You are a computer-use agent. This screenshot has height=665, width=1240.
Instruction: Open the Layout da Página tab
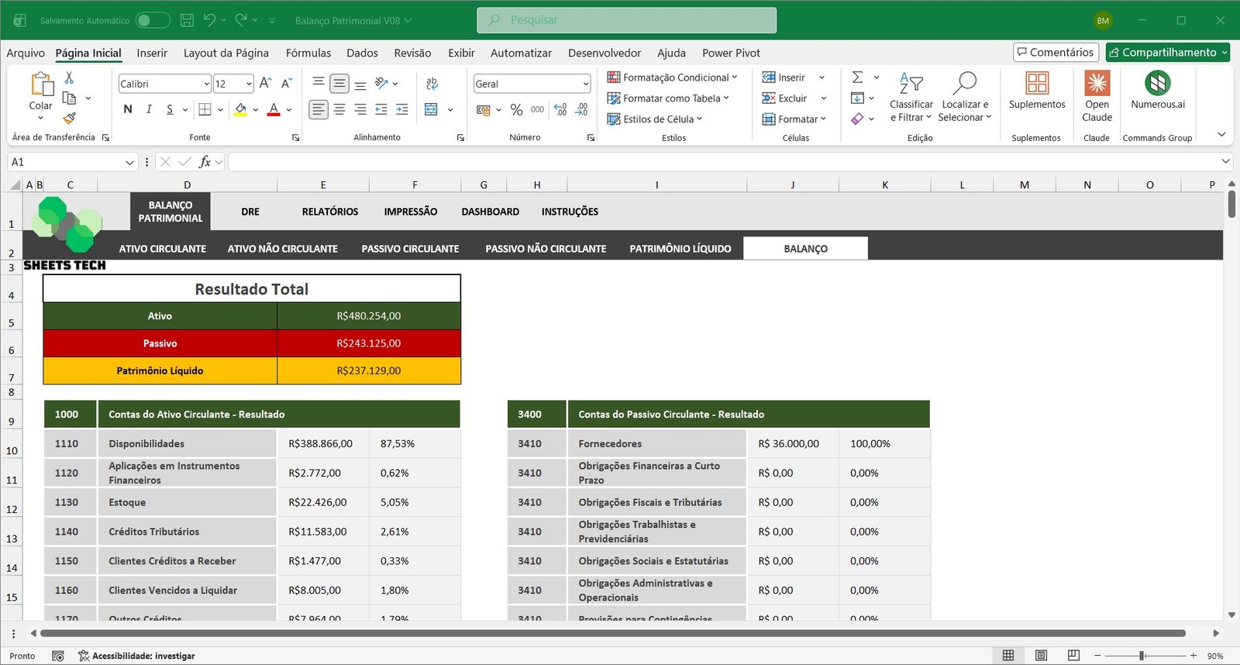pyautogui.click(x=226, y=53)
